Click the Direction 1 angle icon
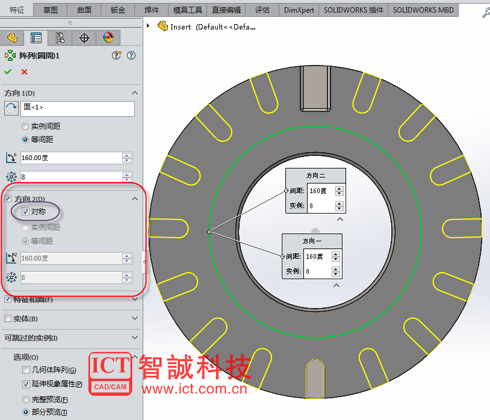Image resolution: width=490 pixels, height=420 pixels. pos(11,158)
